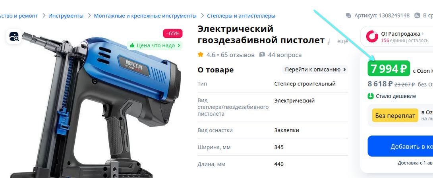433x178 pixels.
Task: Click the yellow star rating icon
Action: 201,55
